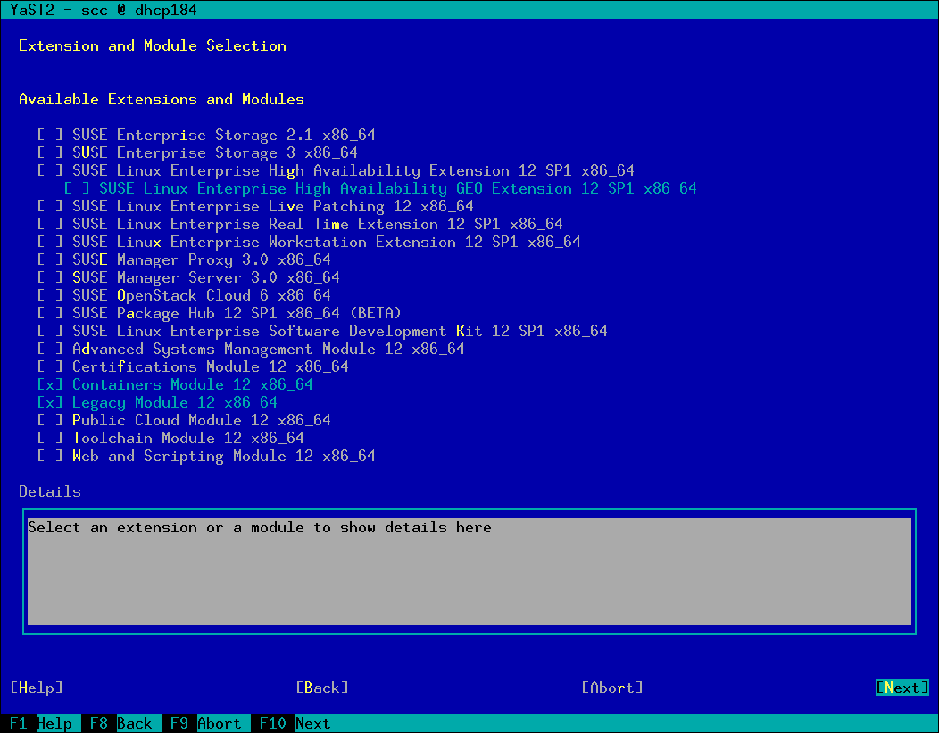Check SUSE Enterprise Storage 3 extension
The image size is (939, 733).
point(50,153)
